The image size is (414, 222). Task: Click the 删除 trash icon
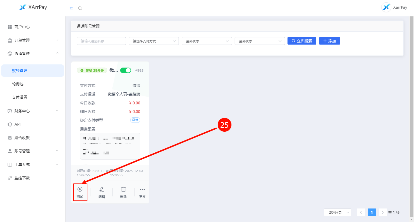tap(123, 189)
